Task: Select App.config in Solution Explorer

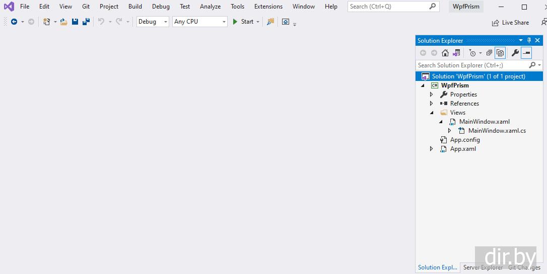Action: click(465, 140)
